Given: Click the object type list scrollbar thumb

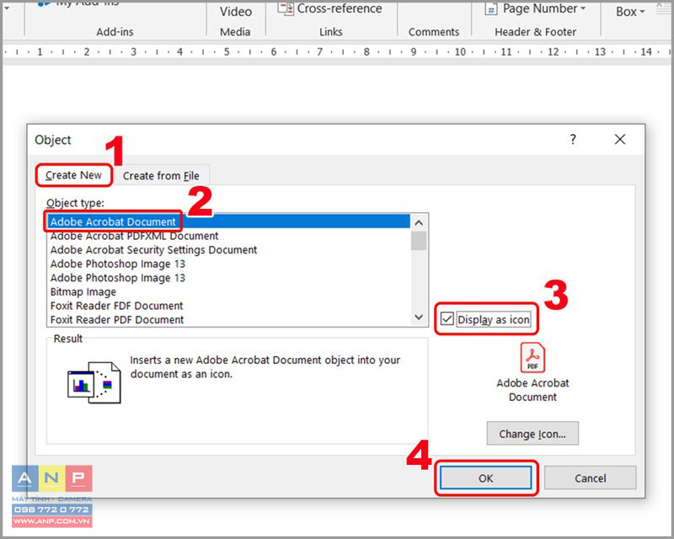Looking at the screenshot, I should click(x=419, y=241).
